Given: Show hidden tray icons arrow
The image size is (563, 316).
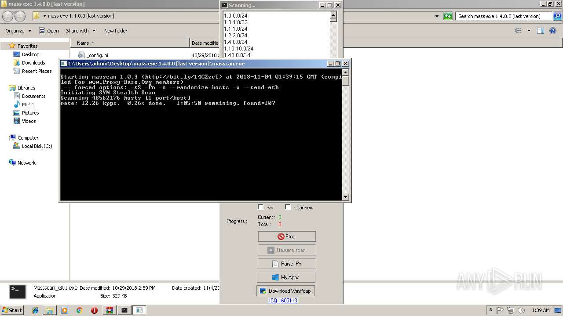Looking at the screenshot, I should [x=490, y=310].
